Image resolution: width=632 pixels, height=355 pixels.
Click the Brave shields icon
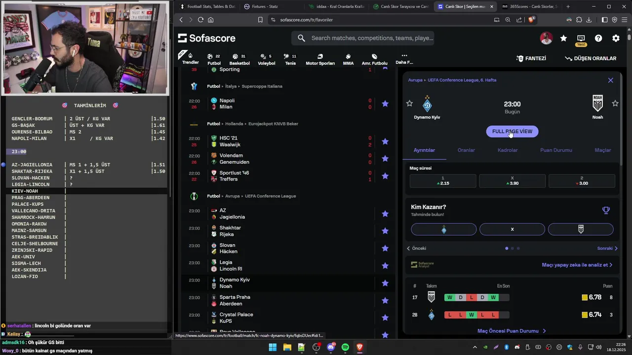531,20
